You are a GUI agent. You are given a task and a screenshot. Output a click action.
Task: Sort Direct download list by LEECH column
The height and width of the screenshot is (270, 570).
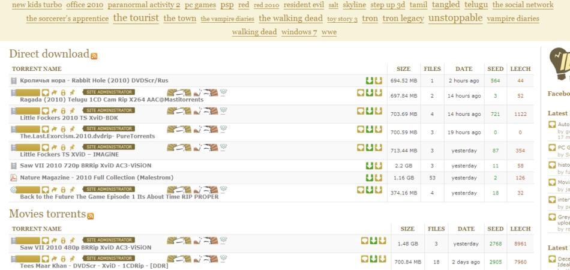[x=521, y=68]
